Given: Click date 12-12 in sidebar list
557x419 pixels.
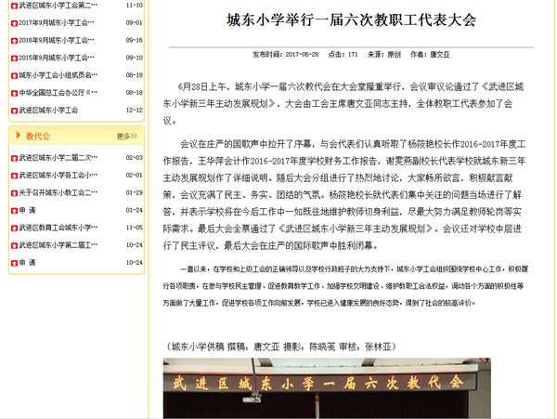Looking at the screenshot, I should pyautogui.click(x=135, y=111).
